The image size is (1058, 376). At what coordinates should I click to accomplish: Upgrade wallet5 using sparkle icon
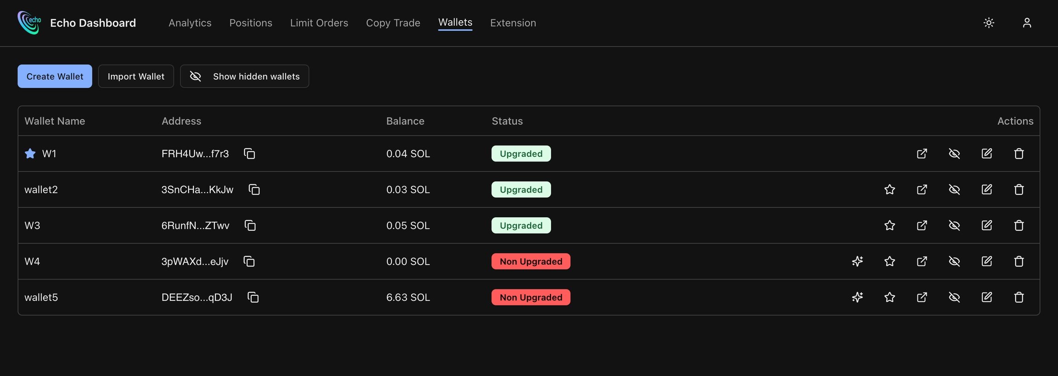(x=857, y=297)
